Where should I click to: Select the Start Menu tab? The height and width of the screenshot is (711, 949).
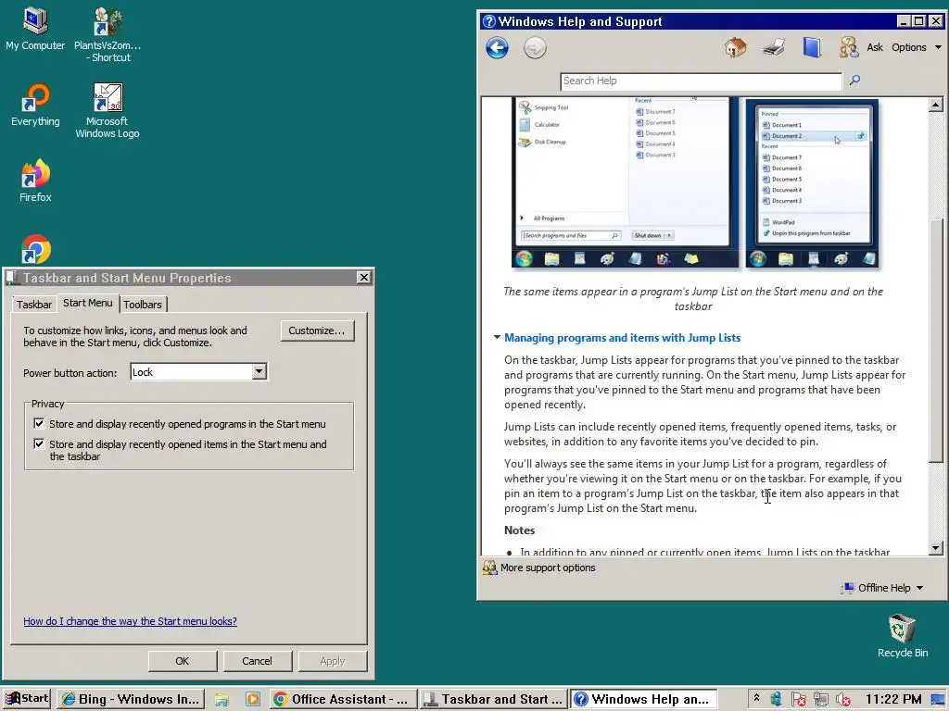[x=88, y=303]
